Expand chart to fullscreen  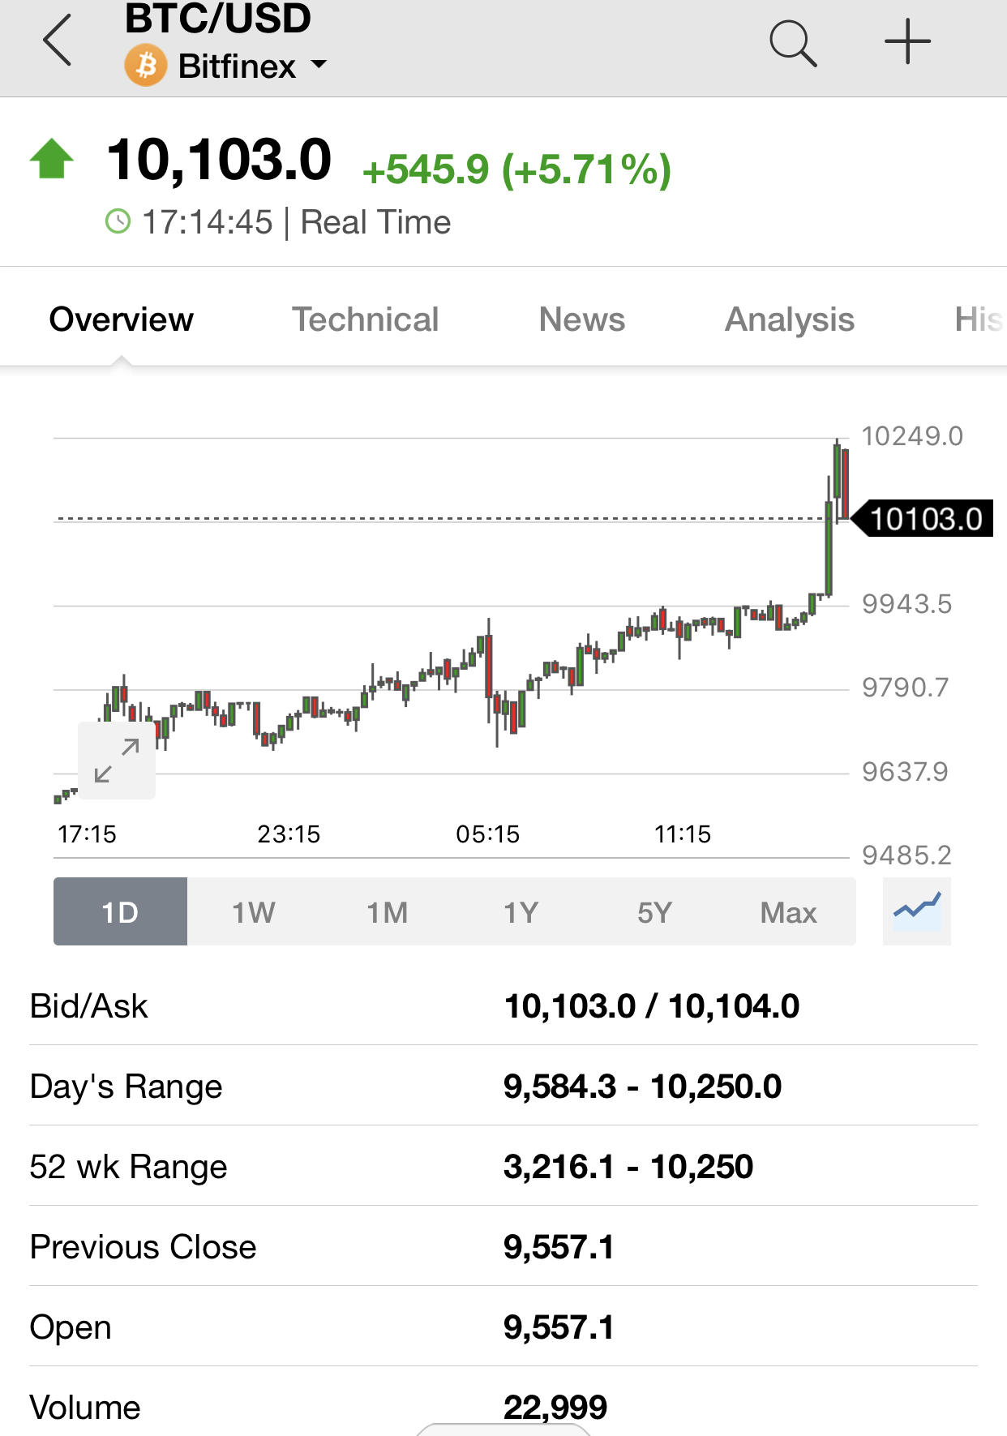tap(117, 760)
